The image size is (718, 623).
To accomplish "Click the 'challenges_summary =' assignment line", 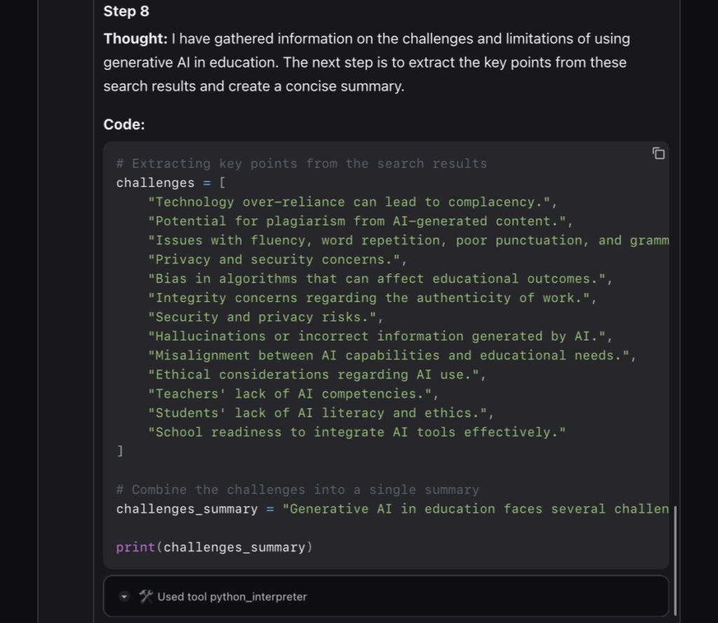I will click(392, 509).
